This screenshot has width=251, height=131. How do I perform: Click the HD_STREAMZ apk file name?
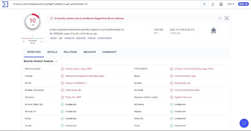pyautogui.click(x=73, y=34)
